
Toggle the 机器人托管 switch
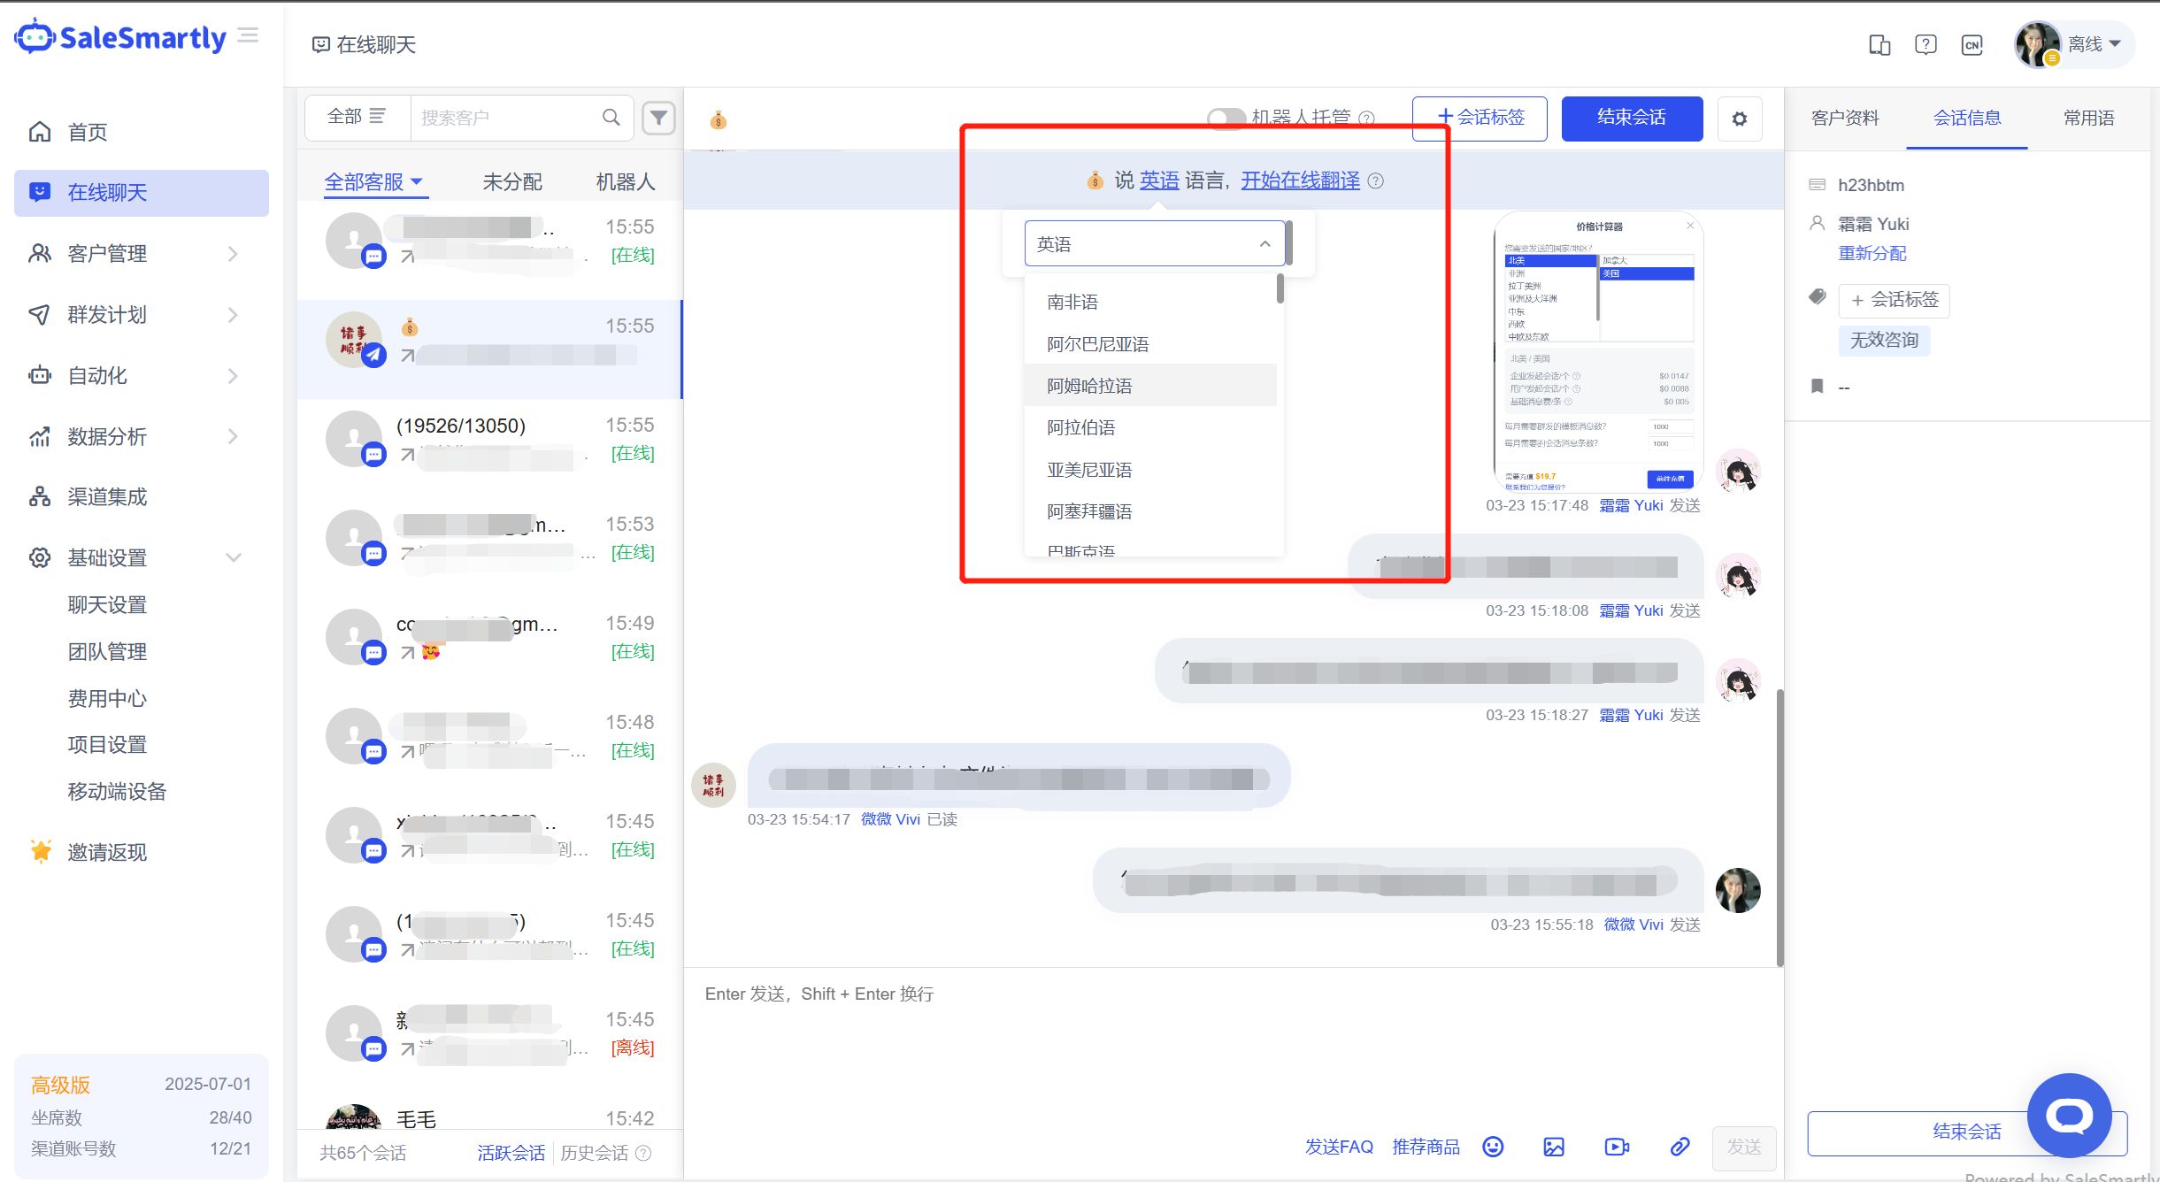pyautogui.click(x=1226, y=117)
